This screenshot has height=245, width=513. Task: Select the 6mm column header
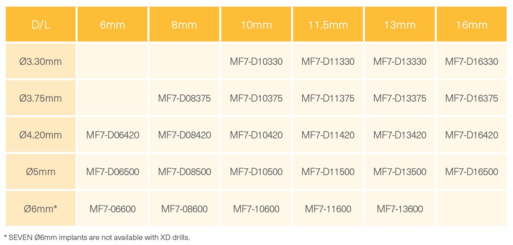tap(112, 24)
